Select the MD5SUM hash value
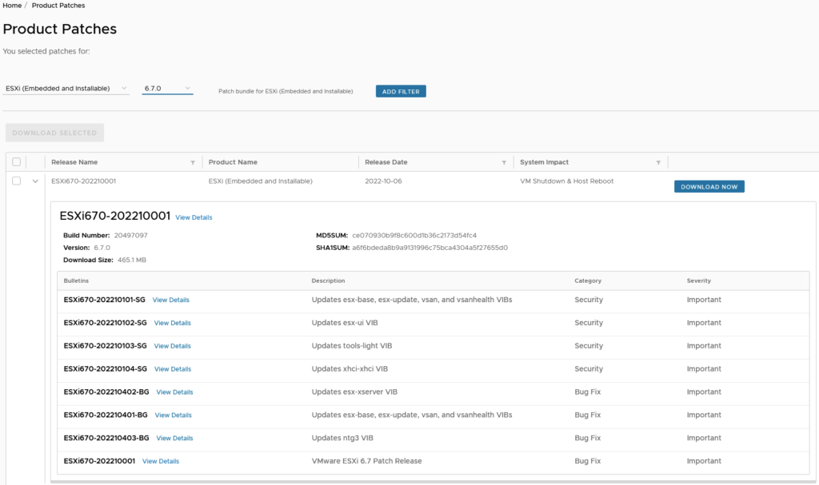This screenshot has height=485, width=819. [414, 236]
